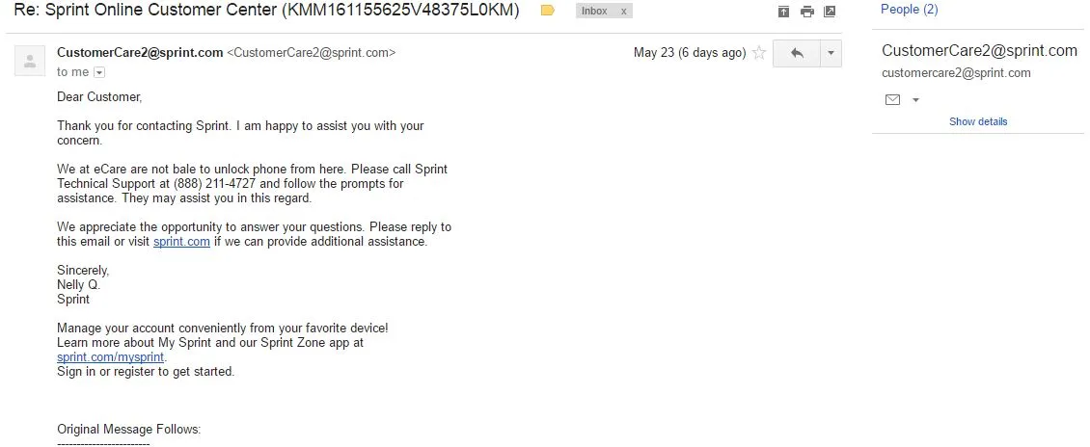The image size is (1090, 447).
Task: Click the People (2) heading
Action: point(909,10)
